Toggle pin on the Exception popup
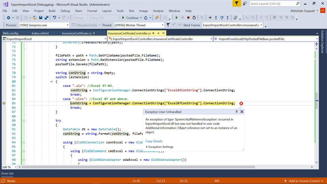The width and height of the screenshot is (327, 184). (x=237, y=112)
